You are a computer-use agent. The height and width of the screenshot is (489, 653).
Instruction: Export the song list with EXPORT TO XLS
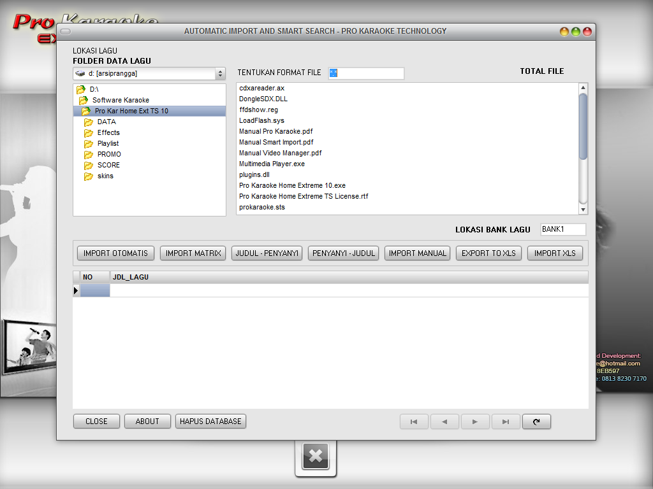pos(488,253)
